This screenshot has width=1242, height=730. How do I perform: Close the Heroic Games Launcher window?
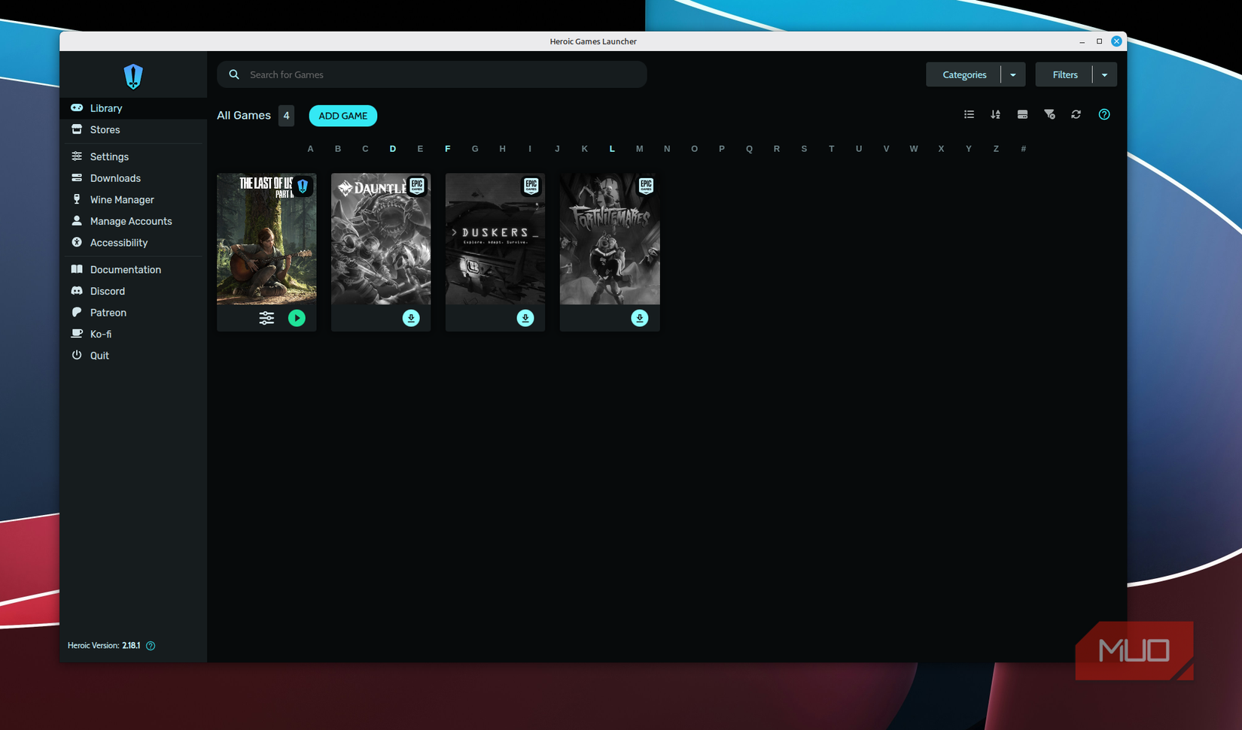(1116, 41)
